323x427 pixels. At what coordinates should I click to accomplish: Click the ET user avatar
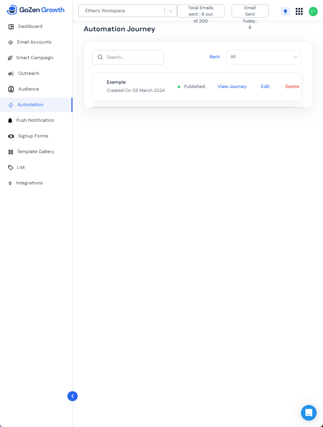coord(313,11)
